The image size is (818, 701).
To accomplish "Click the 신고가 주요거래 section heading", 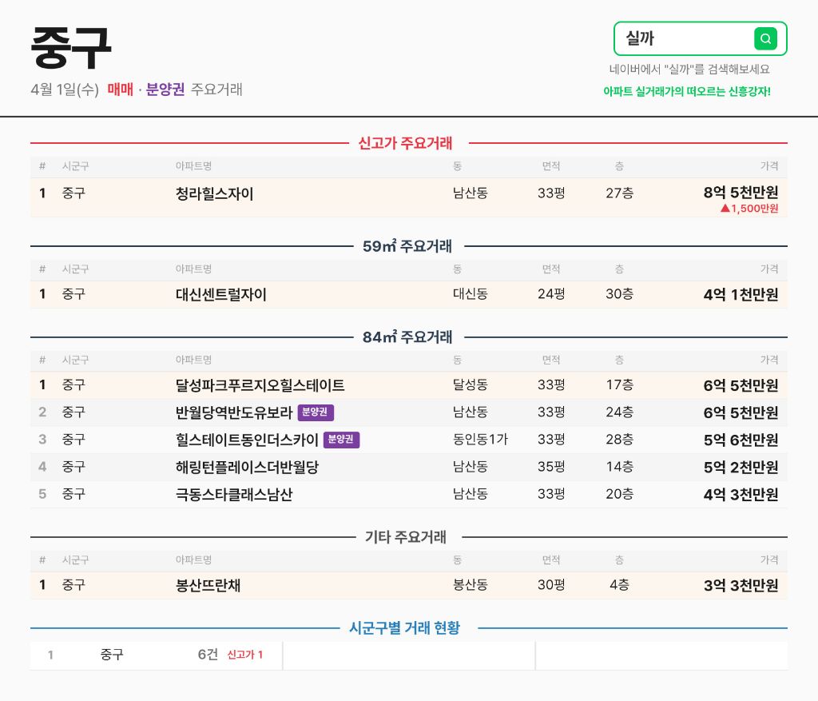I will point(405,144).
